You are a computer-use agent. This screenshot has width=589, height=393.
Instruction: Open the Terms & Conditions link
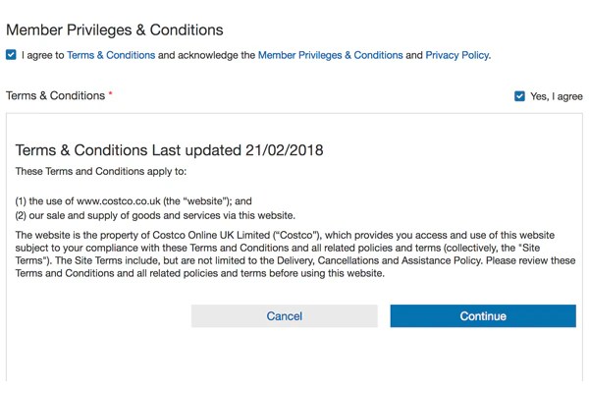pyautogui.click(x=111, y=55)
